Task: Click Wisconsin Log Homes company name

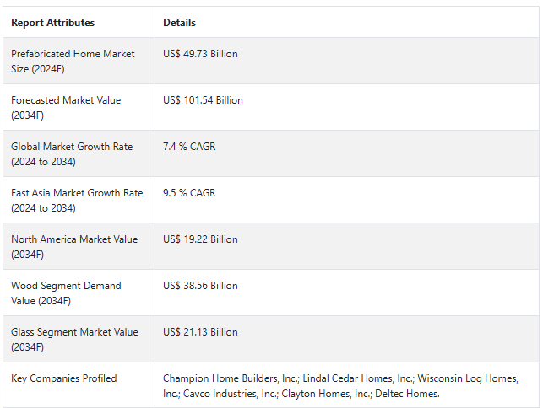Action: point(468,378)
